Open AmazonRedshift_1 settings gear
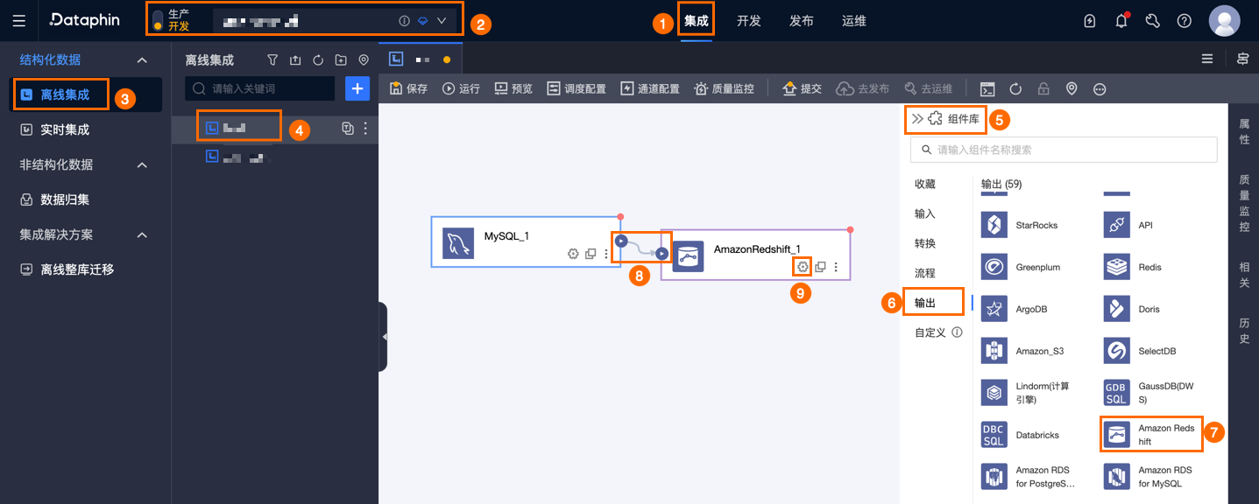Screen dimensions: 1259x504 pyautogui.click(x=803, y=266)
